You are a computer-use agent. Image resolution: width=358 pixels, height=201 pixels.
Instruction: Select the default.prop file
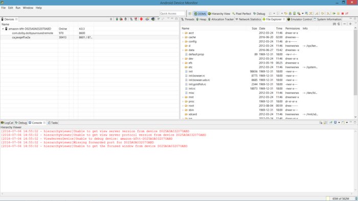(x=196, y=55)
